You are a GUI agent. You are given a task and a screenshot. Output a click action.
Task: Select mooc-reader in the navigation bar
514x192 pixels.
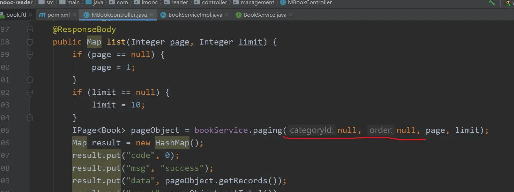16,2
